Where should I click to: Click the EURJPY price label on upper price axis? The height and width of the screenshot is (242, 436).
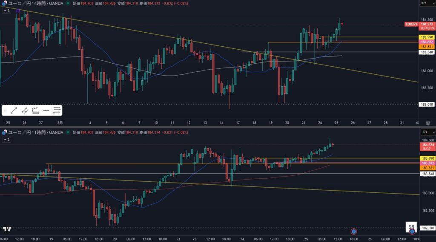(412, 25)
